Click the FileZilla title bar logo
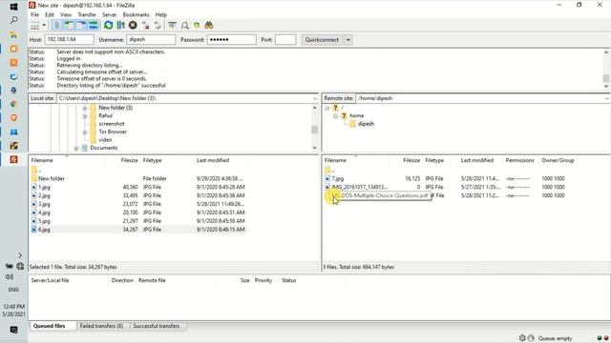 32,5
